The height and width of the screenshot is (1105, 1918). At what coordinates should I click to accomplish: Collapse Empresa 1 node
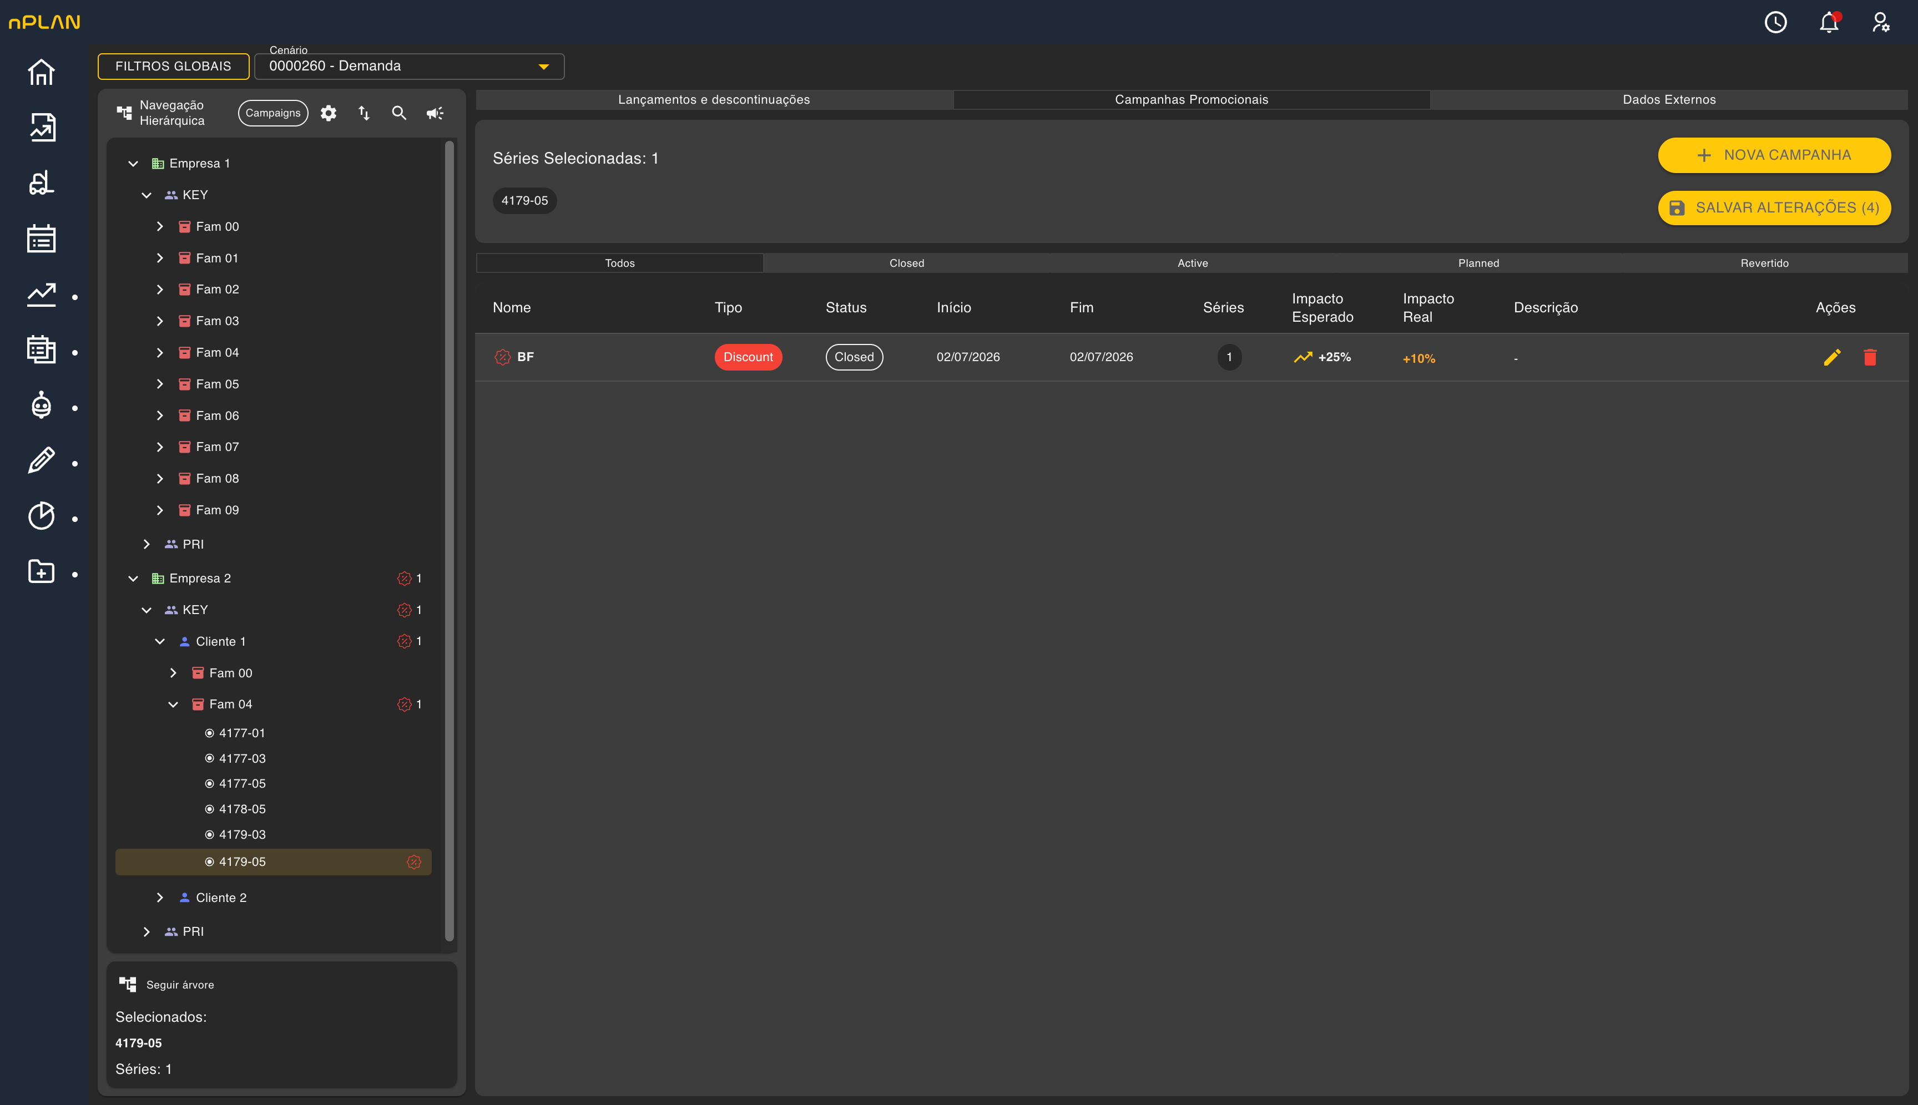(x=133, y=163)
